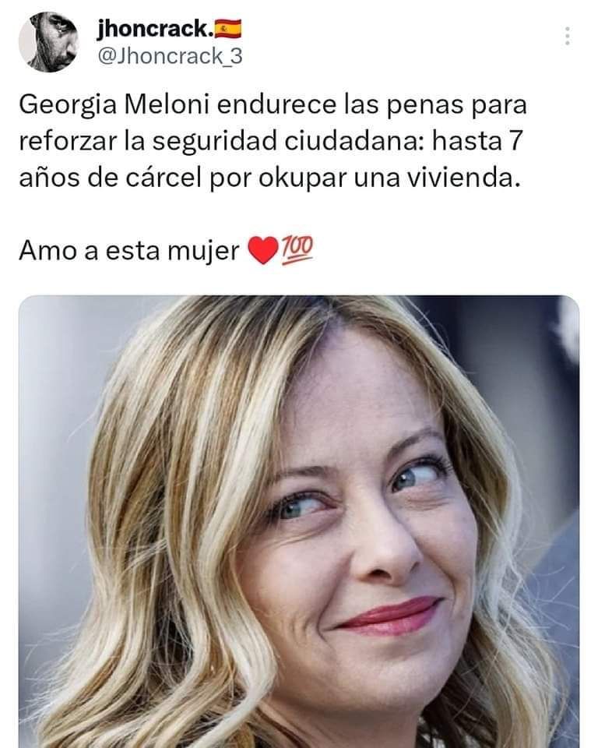Click the red heart emoji

(x=263, y=251)
